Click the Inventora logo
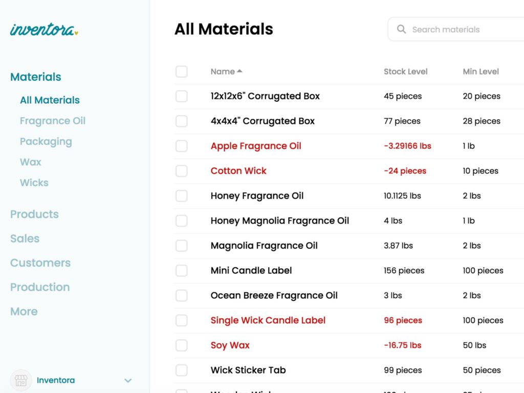Screen dimensions: 524x393 [44, 30]
